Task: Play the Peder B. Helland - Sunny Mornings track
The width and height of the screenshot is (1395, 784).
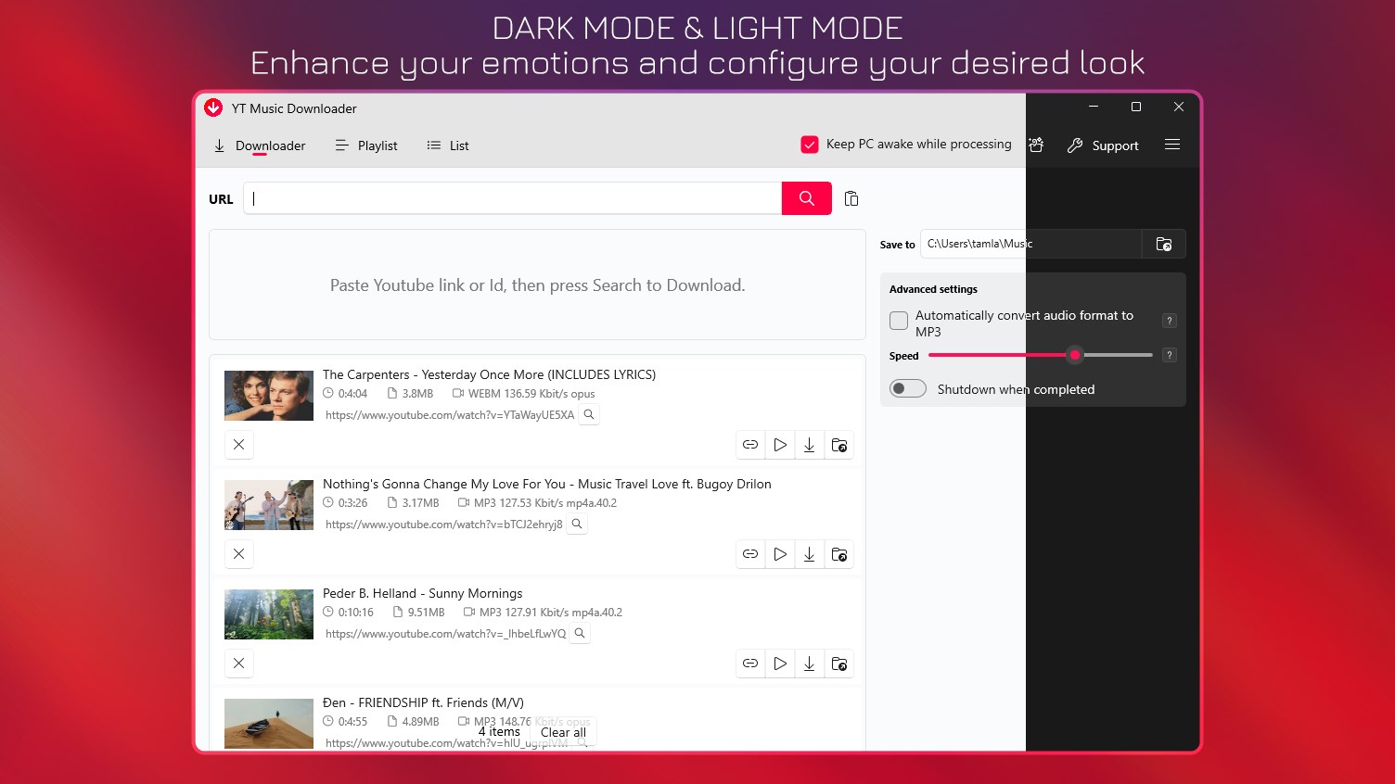Action: pyautogui.click(x=780, y=664)
